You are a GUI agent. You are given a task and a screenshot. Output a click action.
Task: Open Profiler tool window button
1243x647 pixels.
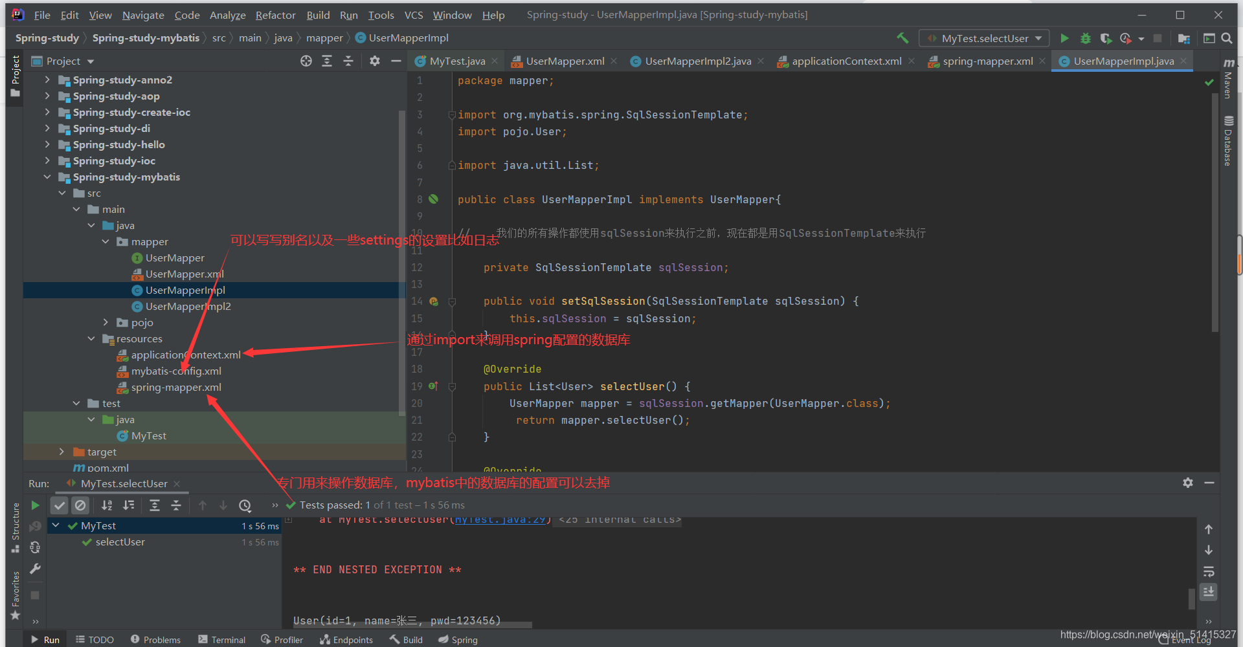(x=282, y=639)
